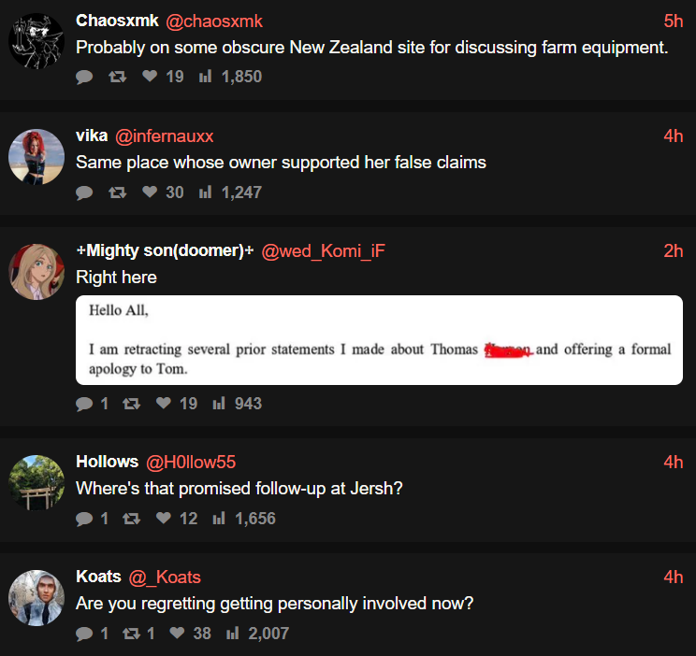Reply to Koats' tweet

click(x=84, y=634)
